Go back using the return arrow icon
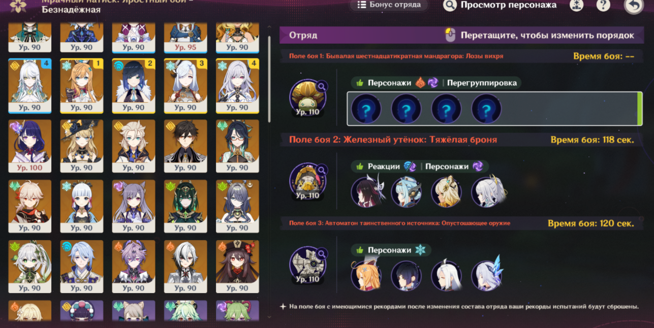The width and height of the screenshot is (654, 328). point(633,5)
